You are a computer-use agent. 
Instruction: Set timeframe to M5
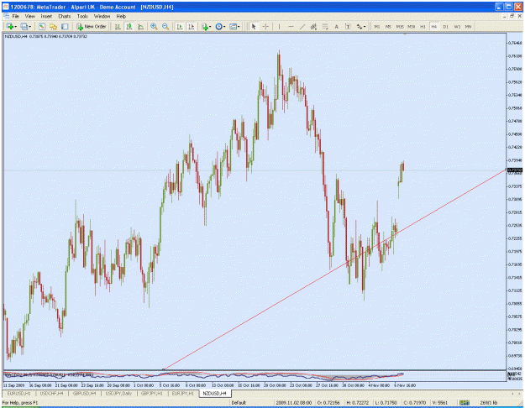(388, 26)
